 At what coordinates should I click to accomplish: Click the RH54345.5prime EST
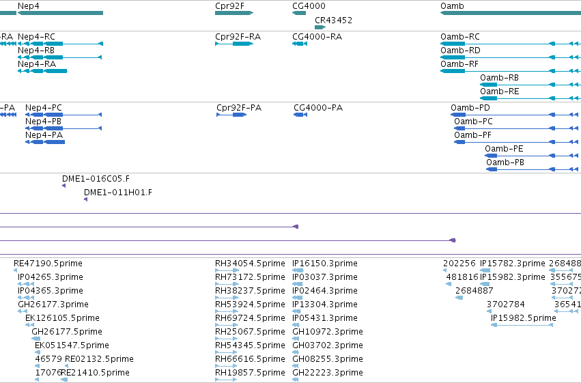pyautogui.click(x=227, y=353)
